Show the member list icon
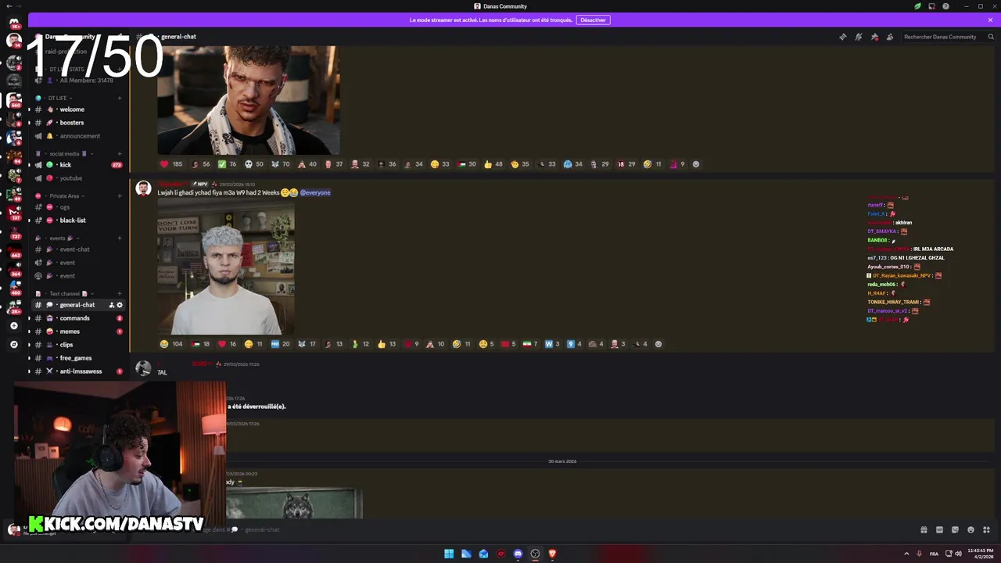Viewport: 1001px width, 563px height. [890, 37]
